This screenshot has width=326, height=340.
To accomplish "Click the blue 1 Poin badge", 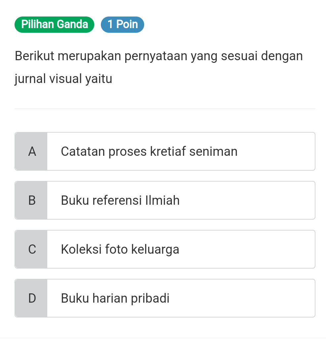I will coord(122,24).
